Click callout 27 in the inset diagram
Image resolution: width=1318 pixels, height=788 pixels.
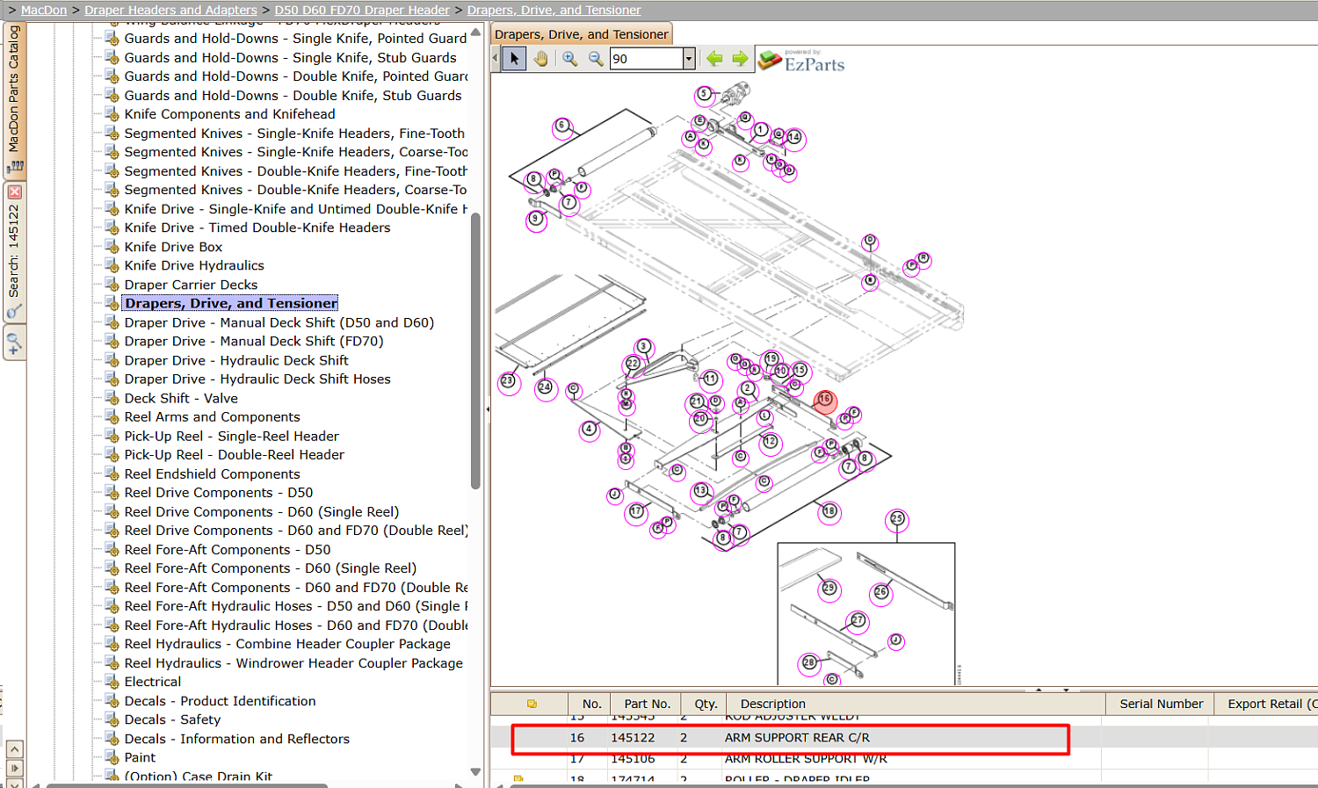click(858, 621)
